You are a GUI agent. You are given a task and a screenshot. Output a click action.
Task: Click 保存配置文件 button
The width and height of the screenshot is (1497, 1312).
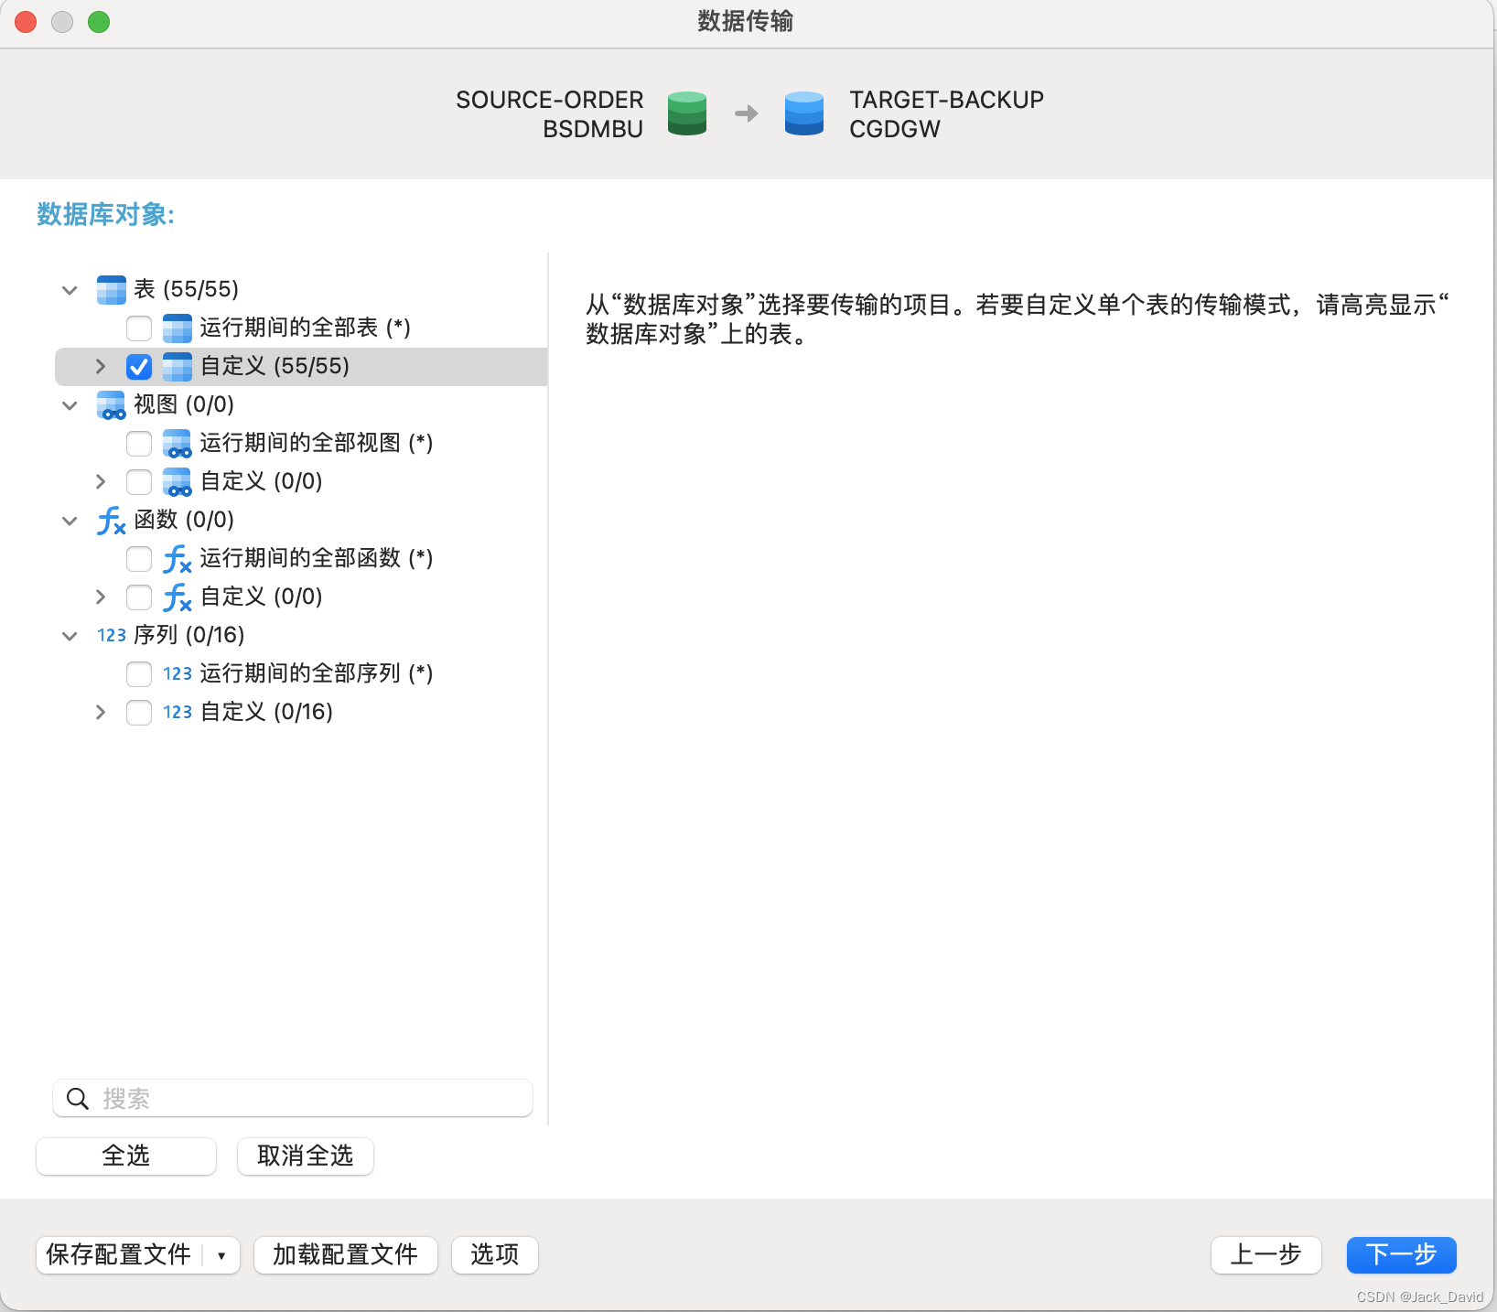point(119,1255)
